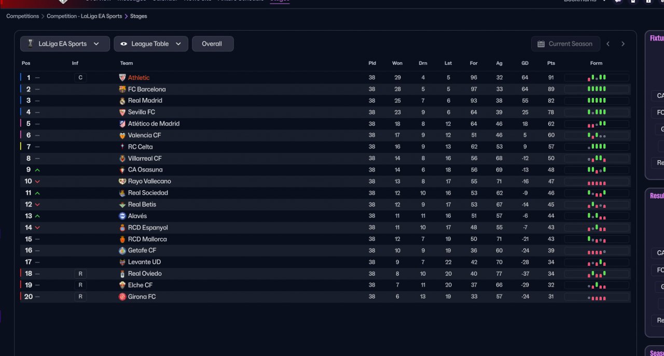Open the LaLiga EA Sports competition dropdown
Screen dimensions: 664x356
(65, 44)
